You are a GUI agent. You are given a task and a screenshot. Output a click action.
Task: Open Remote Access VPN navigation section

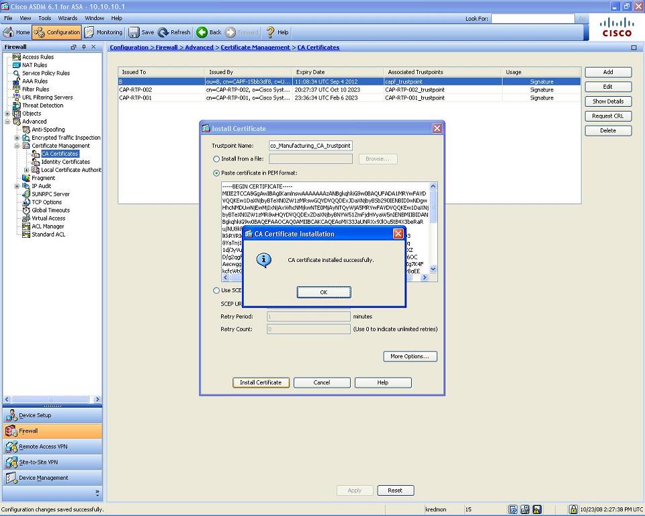click(x=52, y=446)
